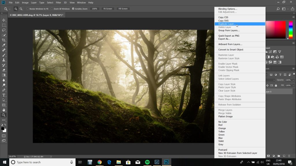Select Flatten Image in the context menu
Viewport: 296px width, 166px height.
(x=225, y=116)
